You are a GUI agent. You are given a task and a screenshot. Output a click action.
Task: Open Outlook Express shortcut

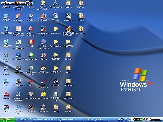point(6,70)
